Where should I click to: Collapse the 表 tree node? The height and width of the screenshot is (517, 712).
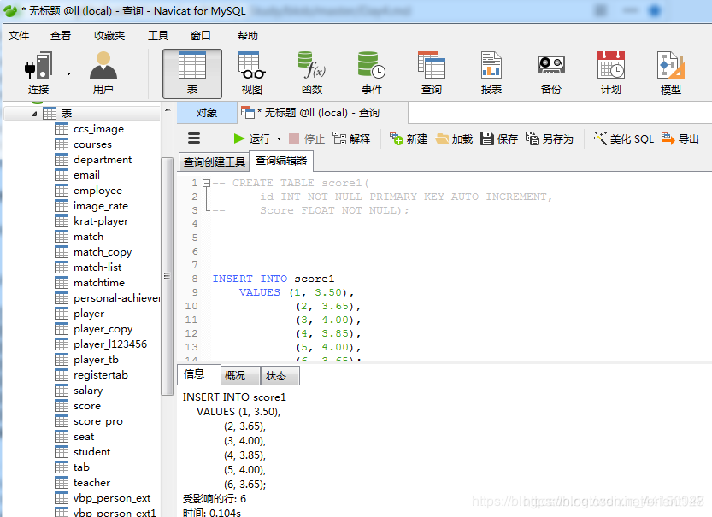[34, 114]
